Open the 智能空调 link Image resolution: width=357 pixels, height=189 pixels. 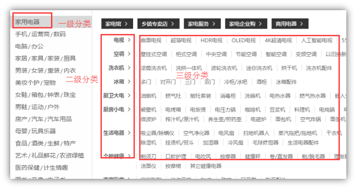(276, 54)
